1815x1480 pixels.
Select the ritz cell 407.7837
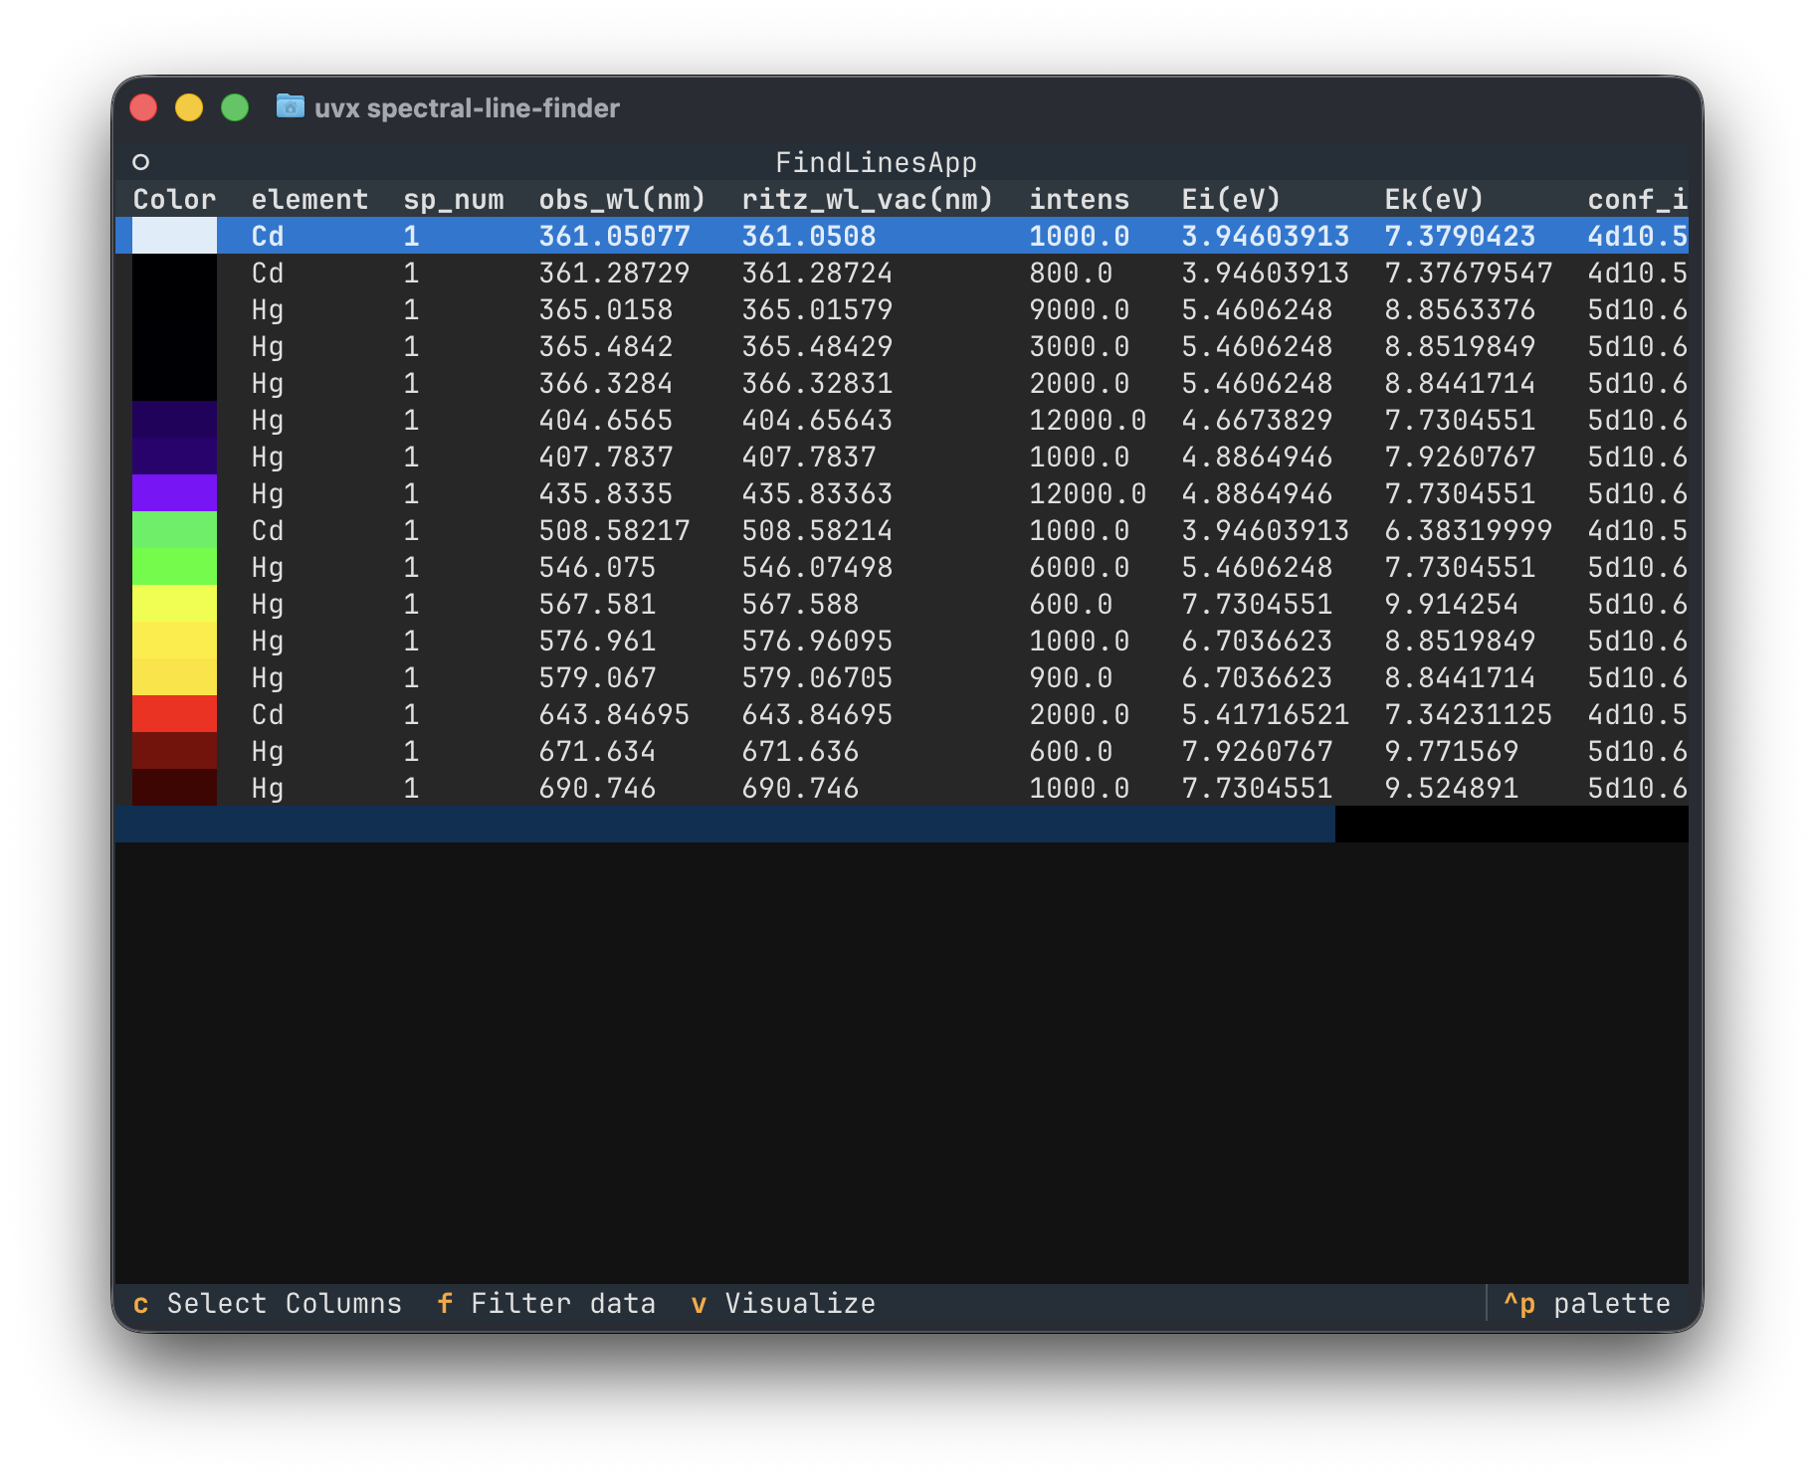808,457
